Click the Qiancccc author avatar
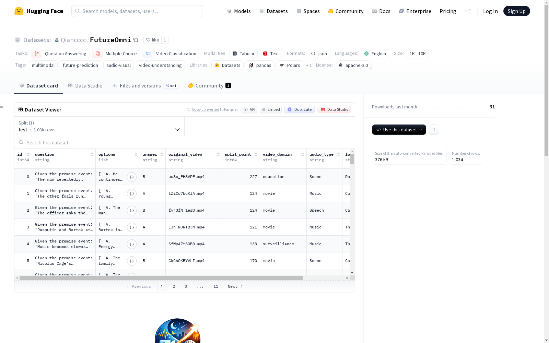Image resolution: width=549 pixels, height=343 pixels. [57, 40]
